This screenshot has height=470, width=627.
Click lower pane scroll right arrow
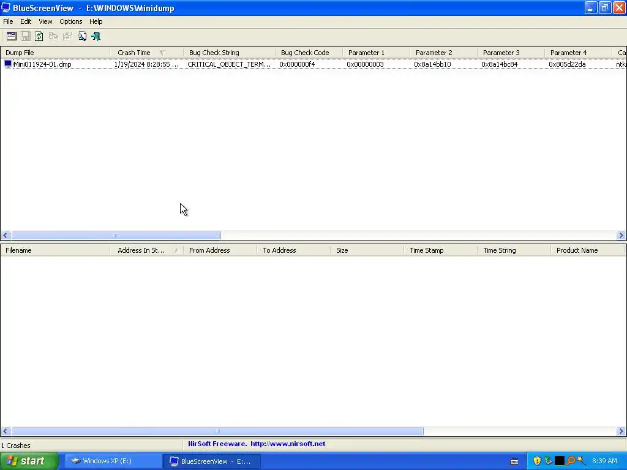[621, 431]
